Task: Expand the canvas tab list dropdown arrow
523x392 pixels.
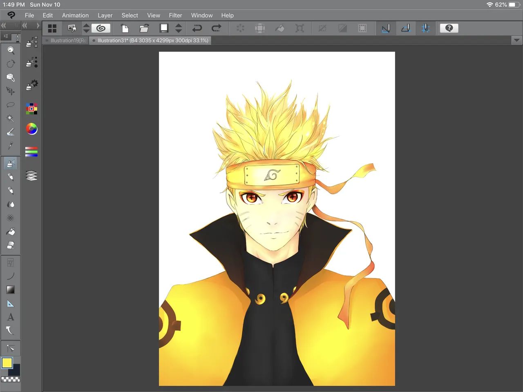Action: (516, 40)
